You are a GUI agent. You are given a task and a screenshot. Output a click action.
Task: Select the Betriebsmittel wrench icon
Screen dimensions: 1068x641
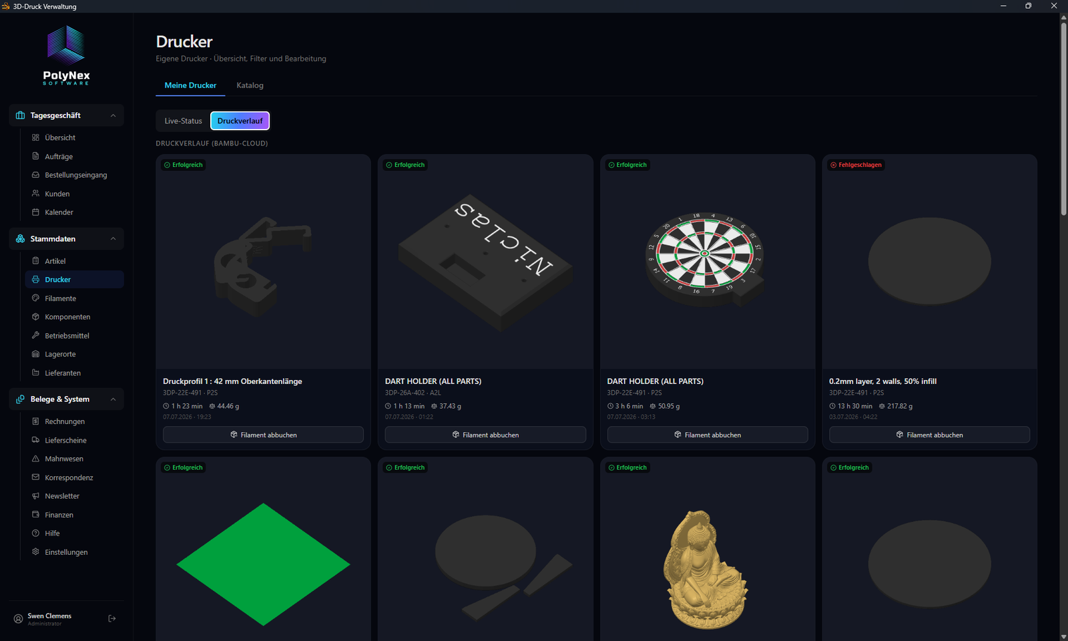[36, 336]
